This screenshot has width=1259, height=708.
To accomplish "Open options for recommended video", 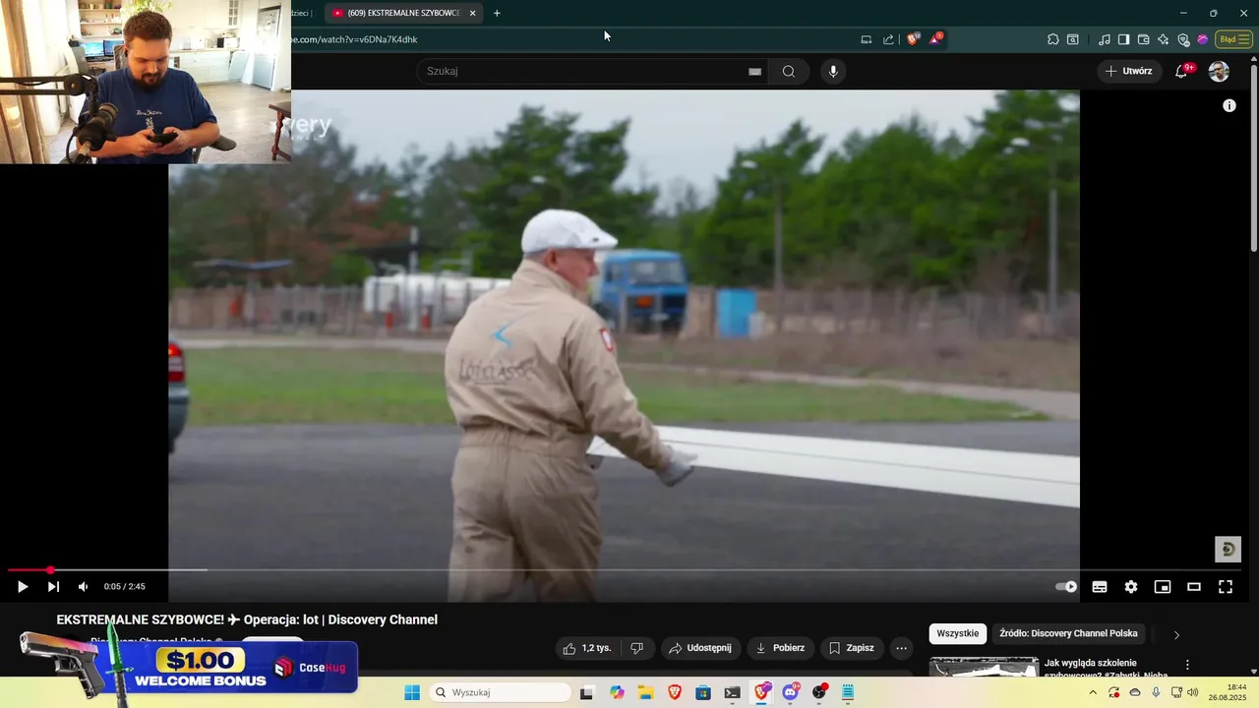I will [1187, 665].
